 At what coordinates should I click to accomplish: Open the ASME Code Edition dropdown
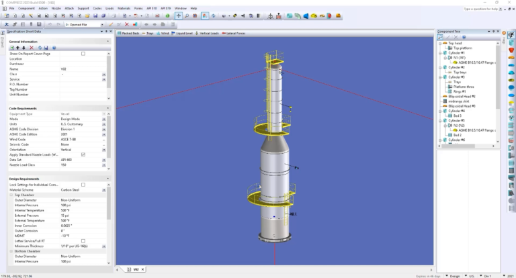[104, 134]
